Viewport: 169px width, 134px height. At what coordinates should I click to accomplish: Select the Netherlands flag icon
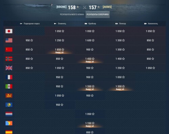point(9,114)
